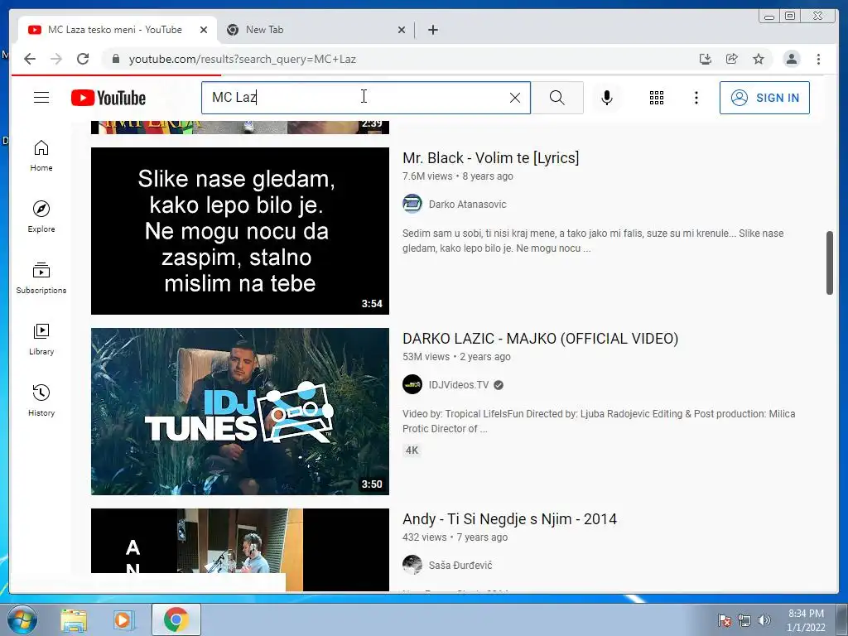This screenshot has width=848, height=636.
Task: Click the Sedim sam u sobi description
Action: pos(593,241)
